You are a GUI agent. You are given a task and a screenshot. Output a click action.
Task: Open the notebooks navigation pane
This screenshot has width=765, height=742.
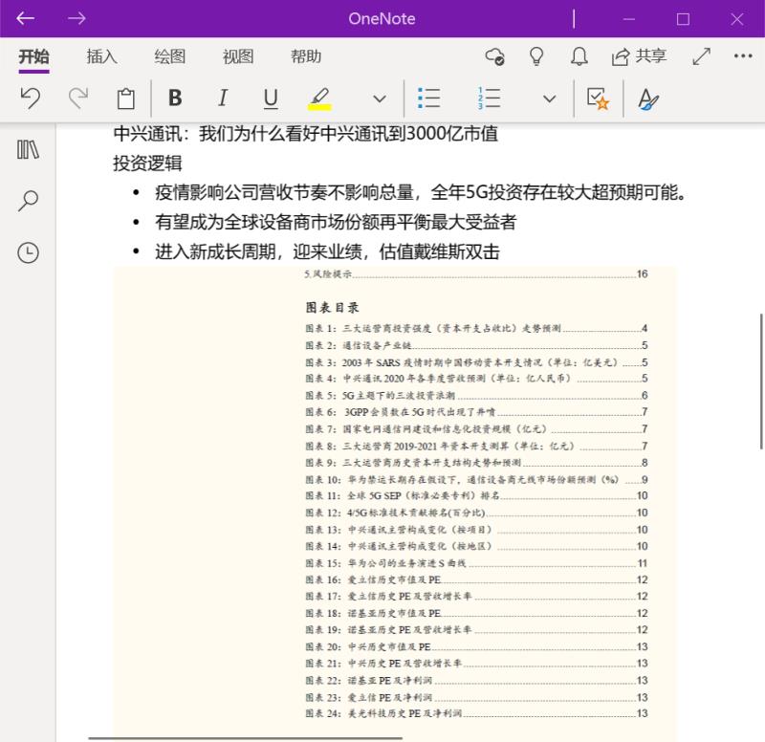[29, 149]
